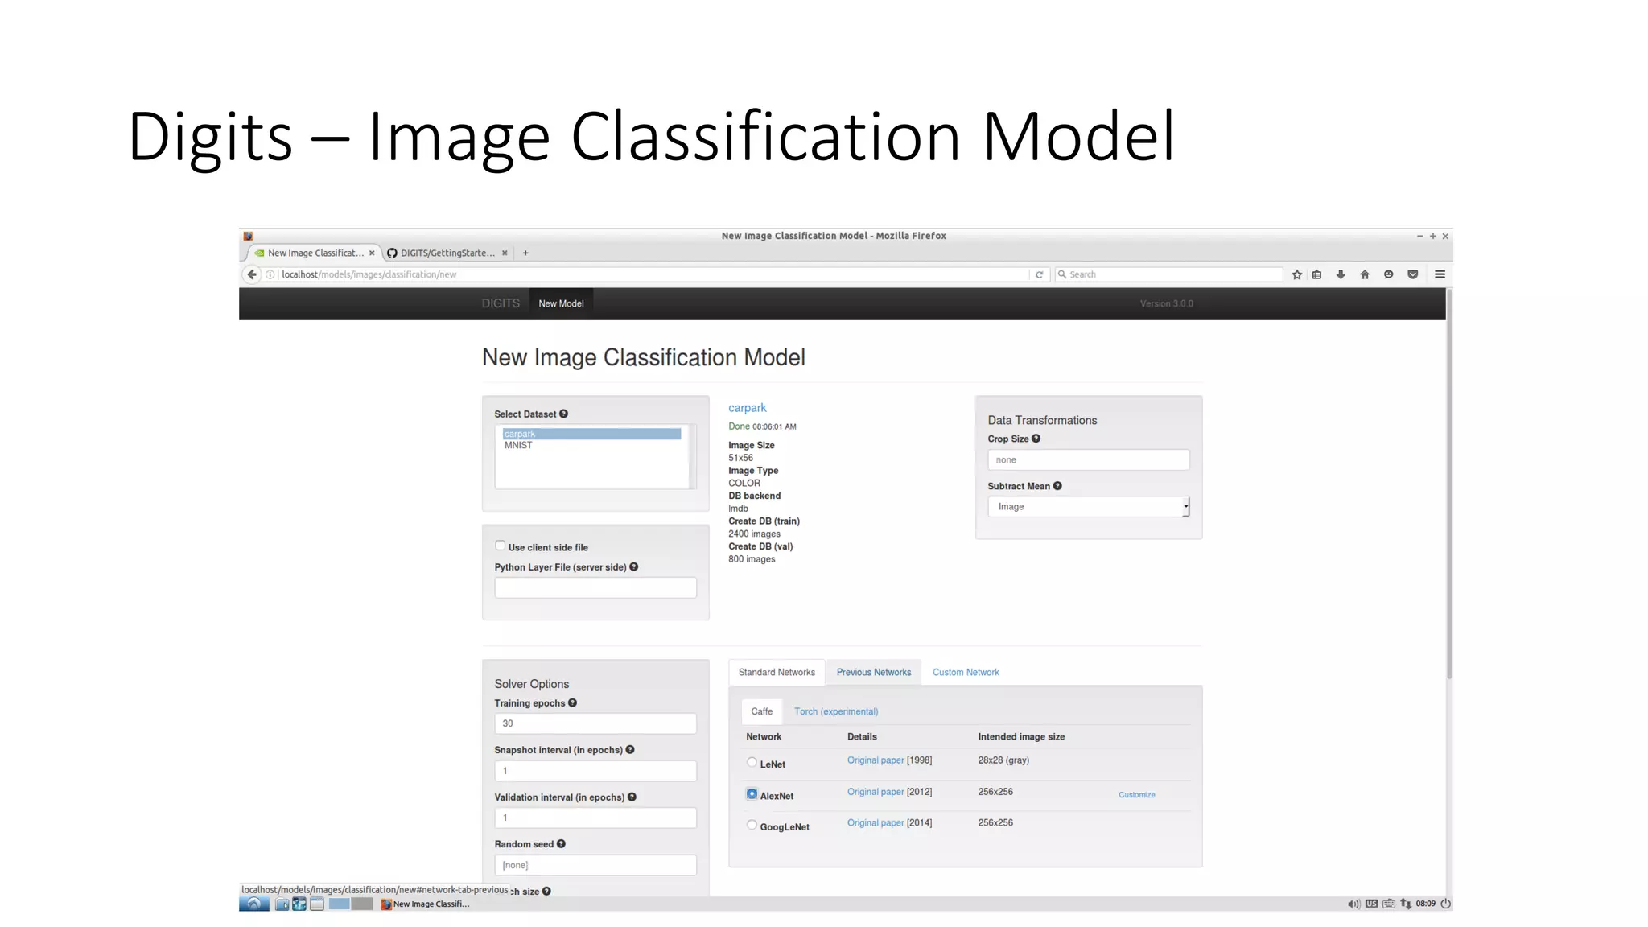The image size is (1648, 927).
Task: Bookmark this page with the star icon
Action: click(1296, 274)
